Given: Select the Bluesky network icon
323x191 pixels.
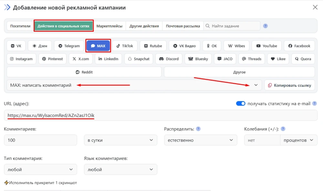Looking at the screenshot, I should coord(198,59).
